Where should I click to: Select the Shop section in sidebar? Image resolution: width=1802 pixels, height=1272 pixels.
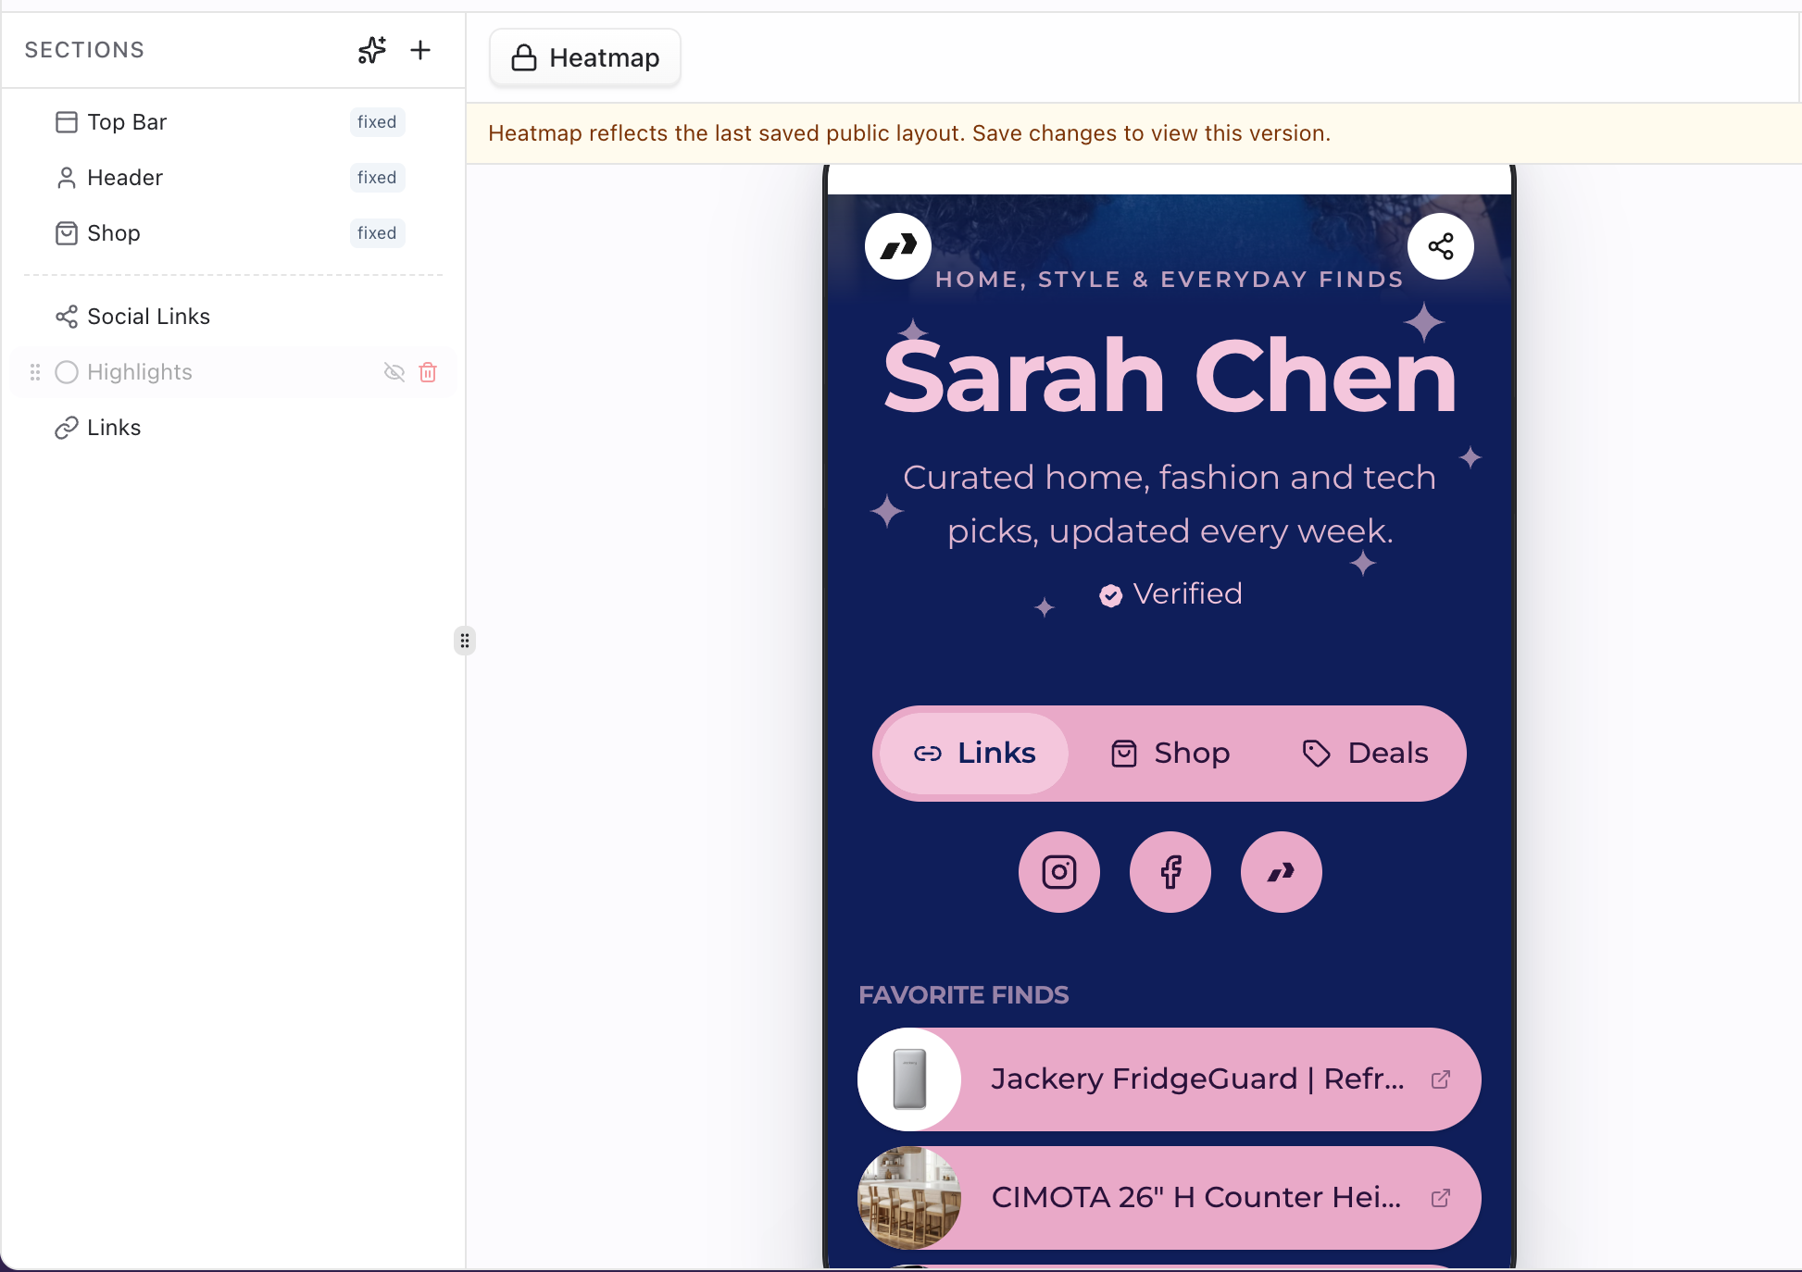[x=232, y=233]
